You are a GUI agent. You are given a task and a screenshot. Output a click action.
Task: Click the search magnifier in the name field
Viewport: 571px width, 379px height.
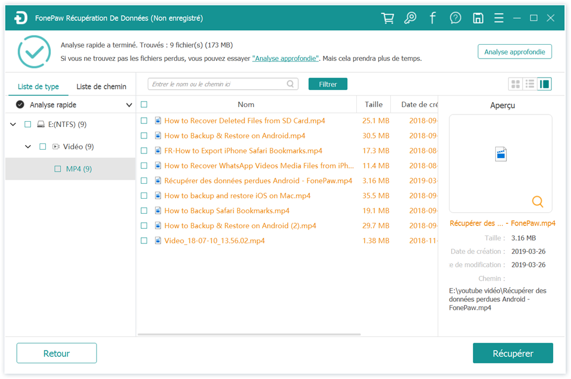click(x=290, y=84)
